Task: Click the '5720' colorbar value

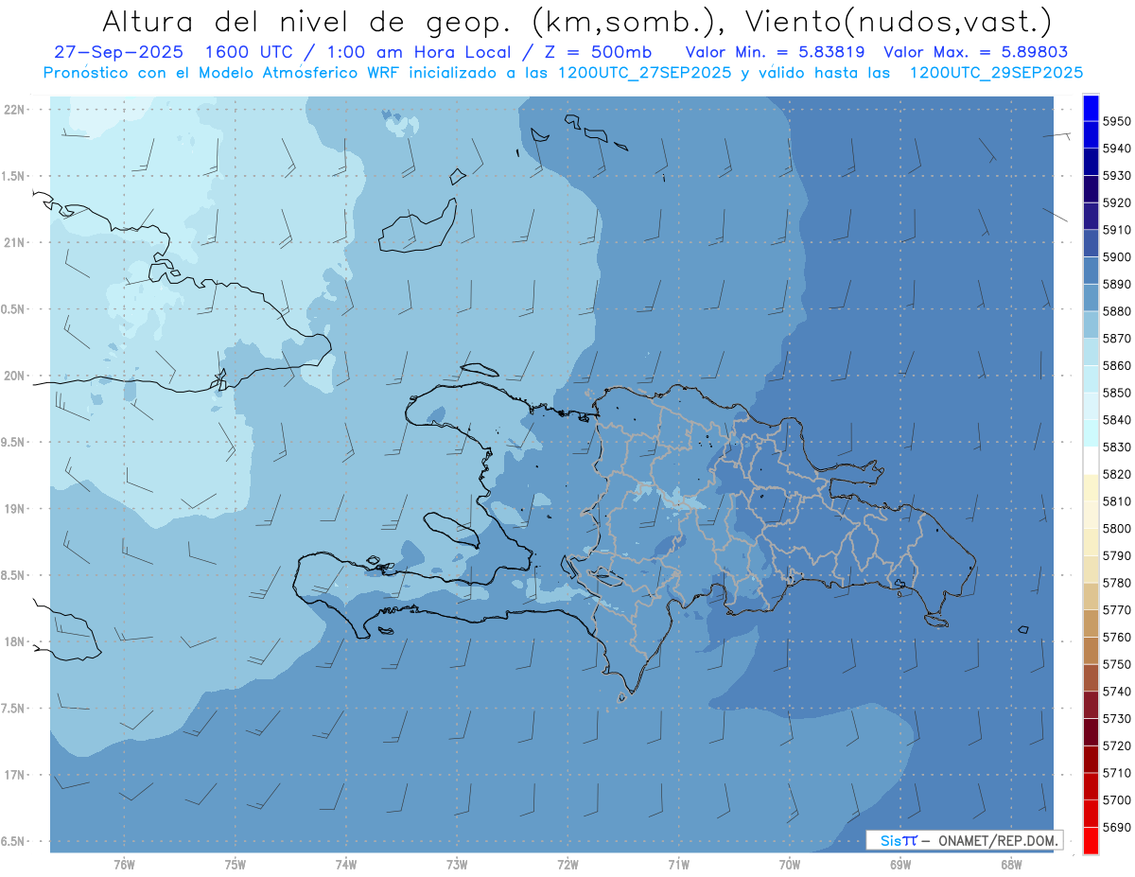Action: (1117, 745)
